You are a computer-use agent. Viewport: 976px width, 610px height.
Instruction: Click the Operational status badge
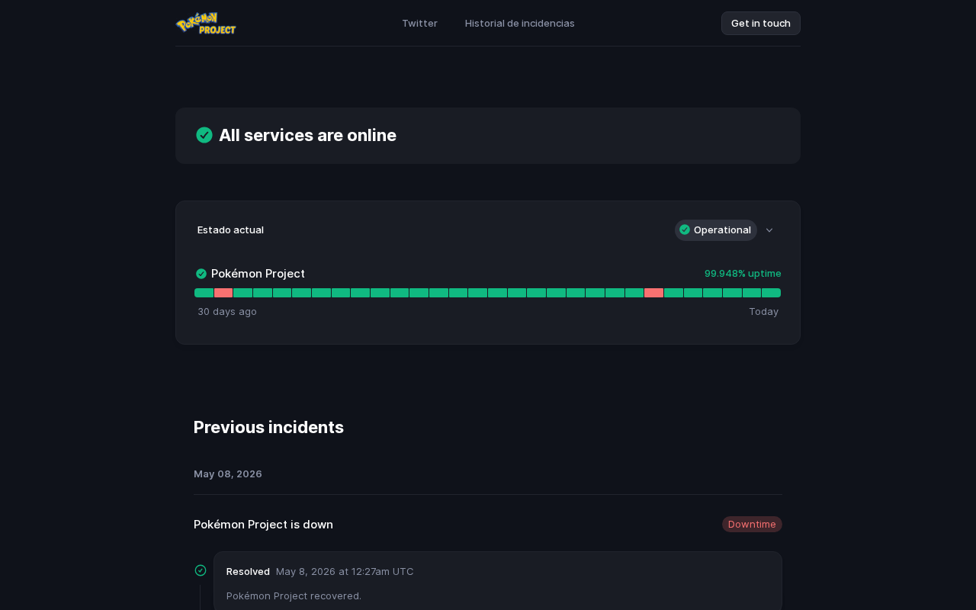[715, 230]
